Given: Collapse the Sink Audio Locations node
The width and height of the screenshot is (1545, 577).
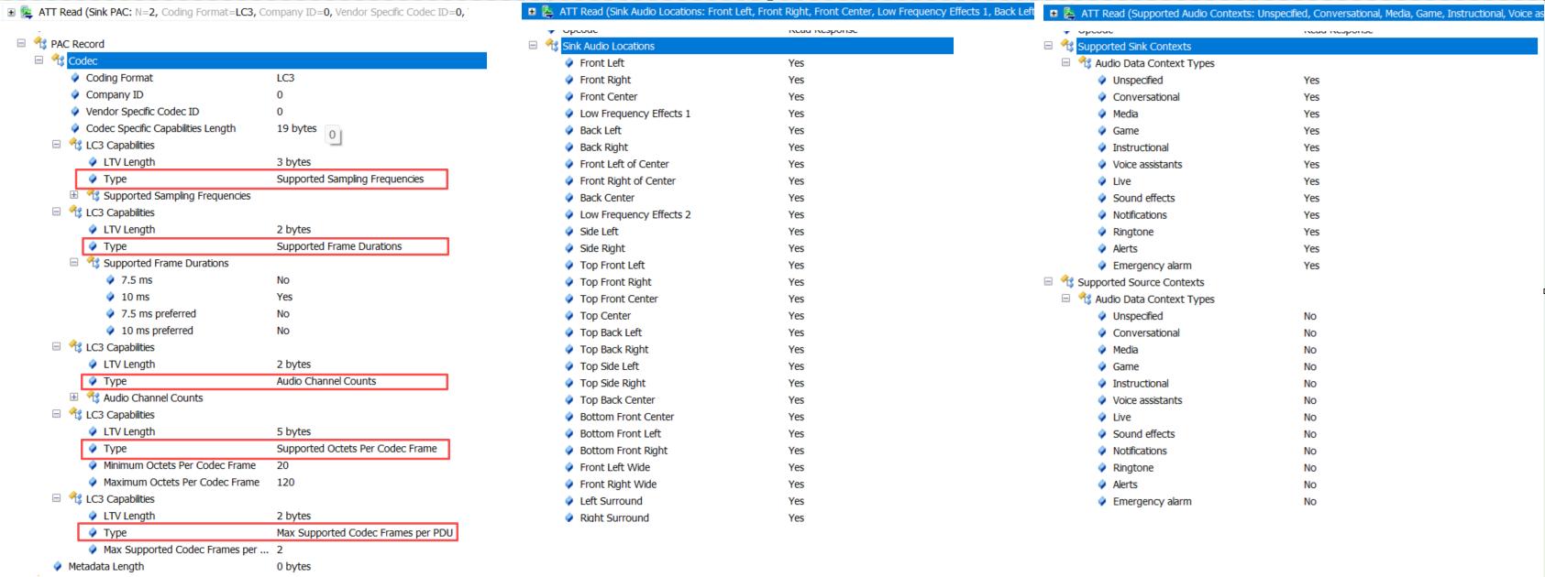Looking at the screenshot, I should click(533, 46).
